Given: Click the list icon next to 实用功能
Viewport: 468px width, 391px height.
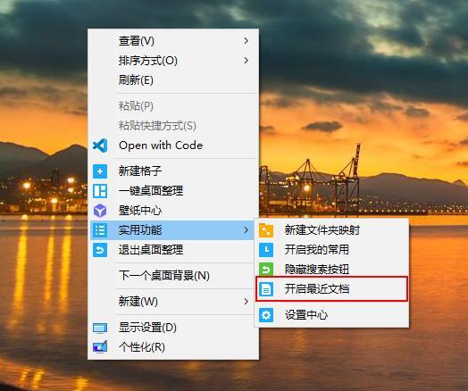Looking at the screenshot, I should pos(100,230).
